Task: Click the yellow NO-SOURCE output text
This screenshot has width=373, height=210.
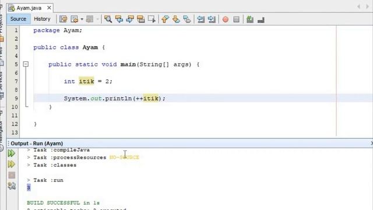Action: pyautogui.click(x=124, y=157)
